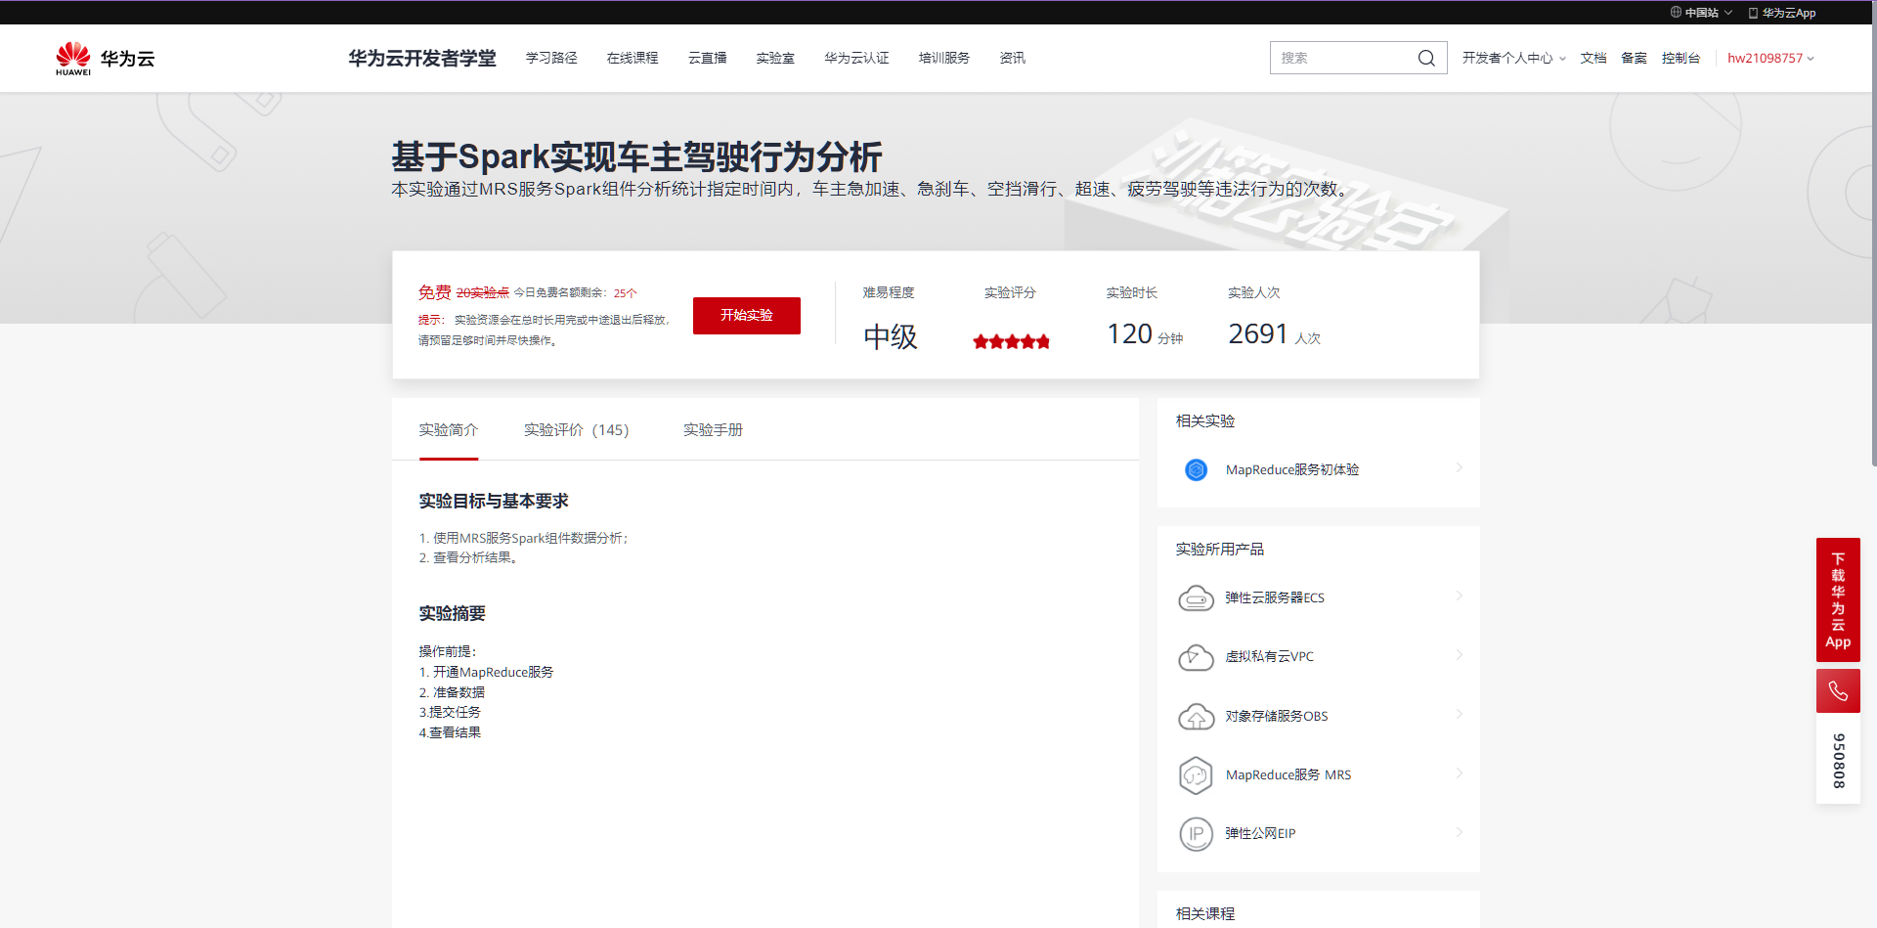Click the arrow on 虚拟私有云VPC row

click(1459, 655)
